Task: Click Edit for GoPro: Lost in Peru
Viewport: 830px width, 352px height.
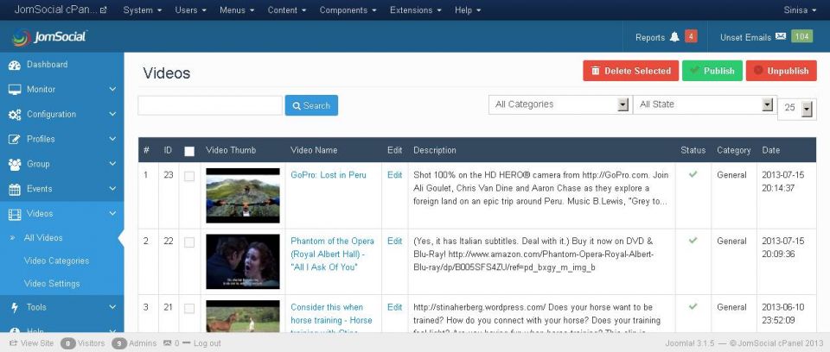Action: pos(394,175)
